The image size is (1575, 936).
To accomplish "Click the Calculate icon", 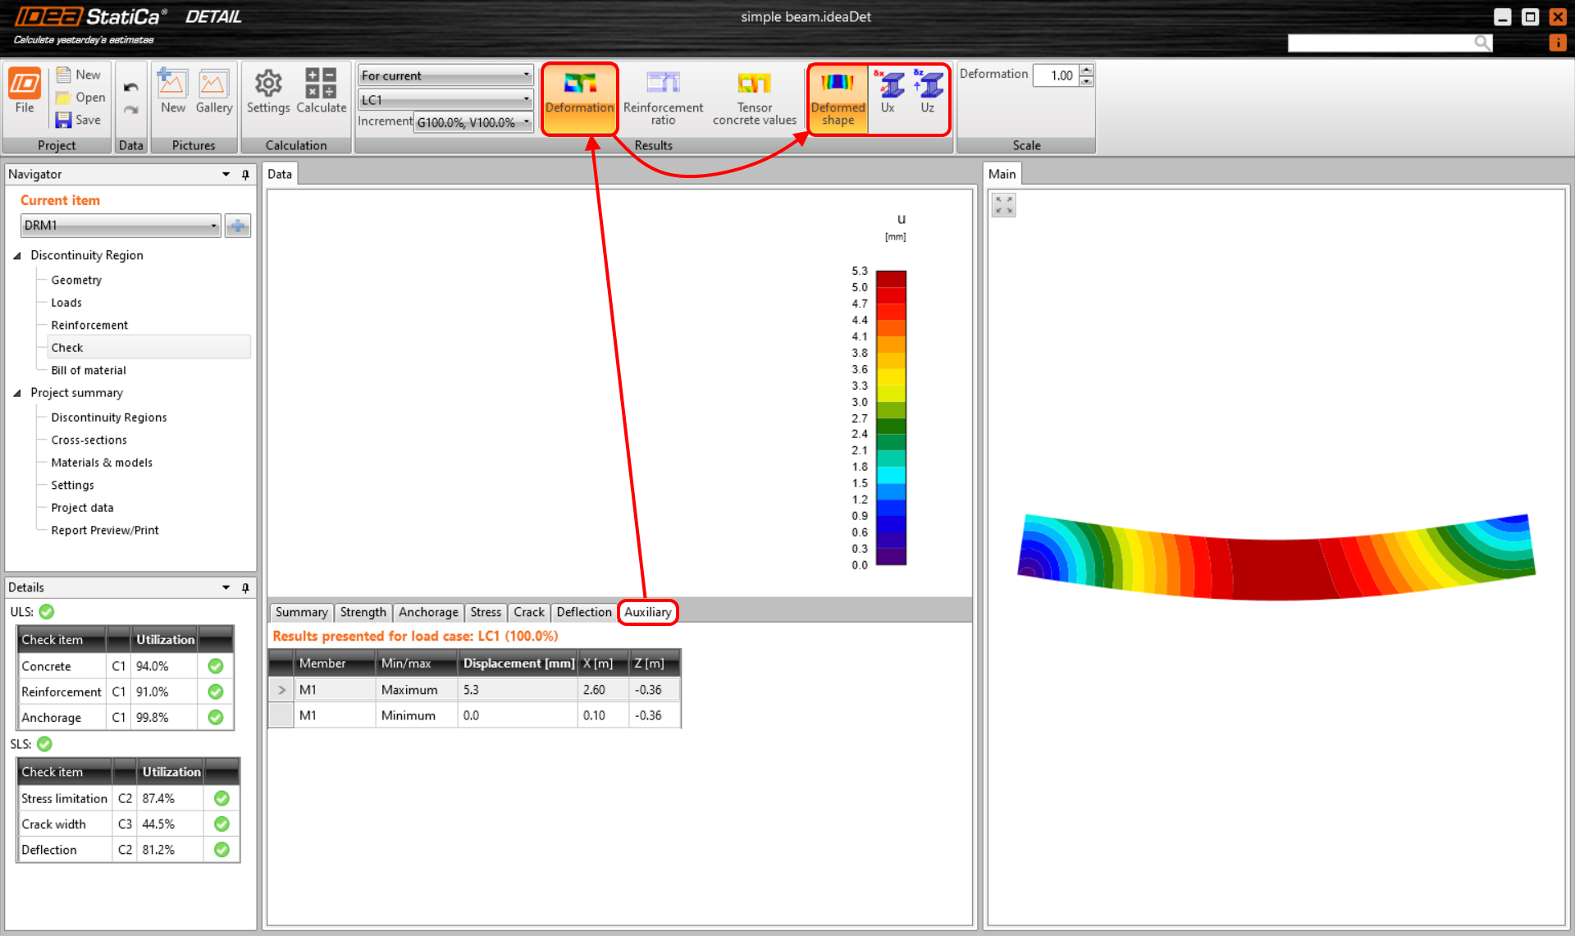I will click(x=321, y=92).
